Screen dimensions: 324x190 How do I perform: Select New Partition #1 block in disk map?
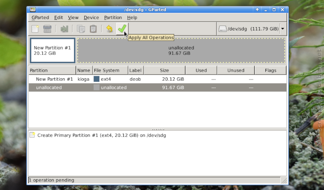[x=53, y=51]
